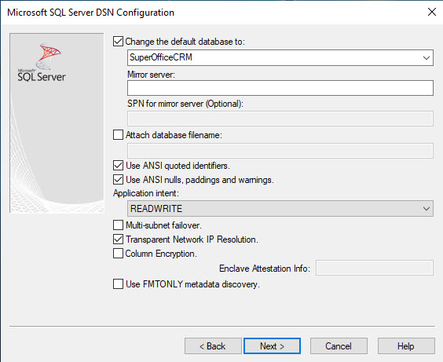Screen dimensions: 443x362
Task: Click the Enclave Attestation Info field
Action: click(x=375, y=268)
